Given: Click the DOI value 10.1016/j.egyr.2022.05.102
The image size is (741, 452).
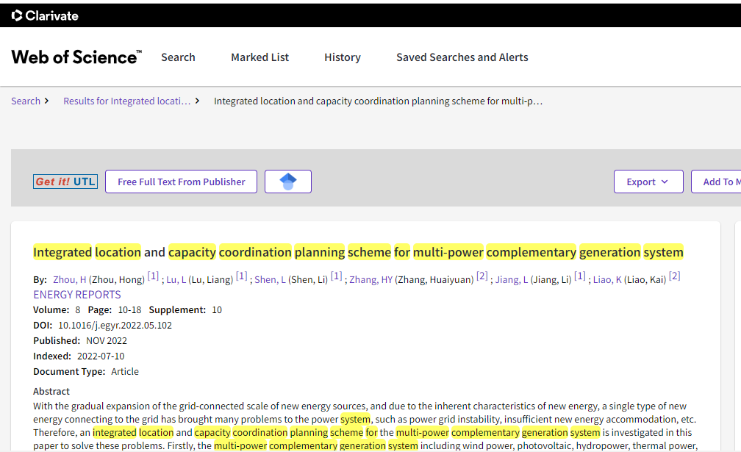Looking at the screenshot, I should pos(115,326).
